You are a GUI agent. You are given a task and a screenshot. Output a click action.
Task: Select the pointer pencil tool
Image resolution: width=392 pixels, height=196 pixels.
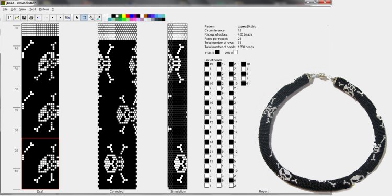(x=77, y=17)
